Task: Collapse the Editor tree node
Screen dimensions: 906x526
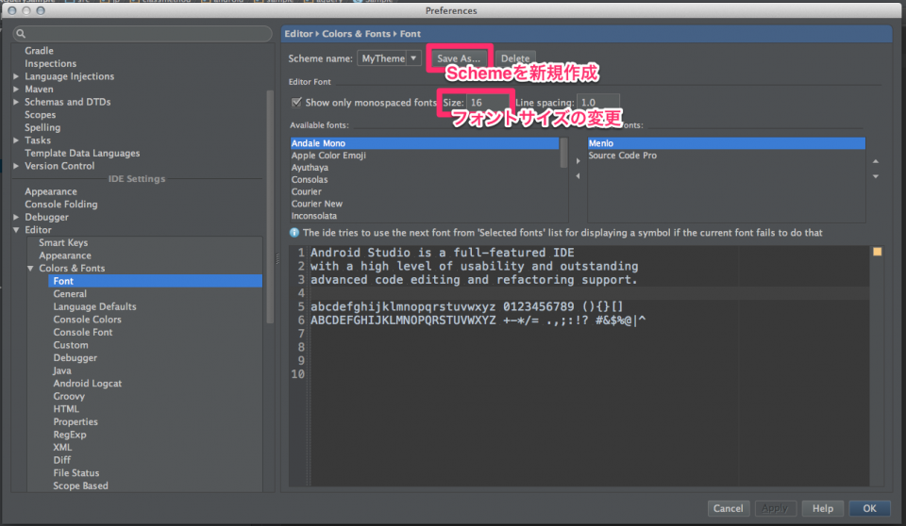Action: click(16, 230)
